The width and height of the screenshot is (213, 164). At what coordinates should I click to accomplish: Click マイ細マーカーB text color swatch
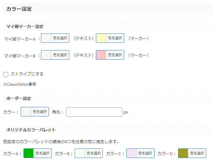tap(46, 55)
